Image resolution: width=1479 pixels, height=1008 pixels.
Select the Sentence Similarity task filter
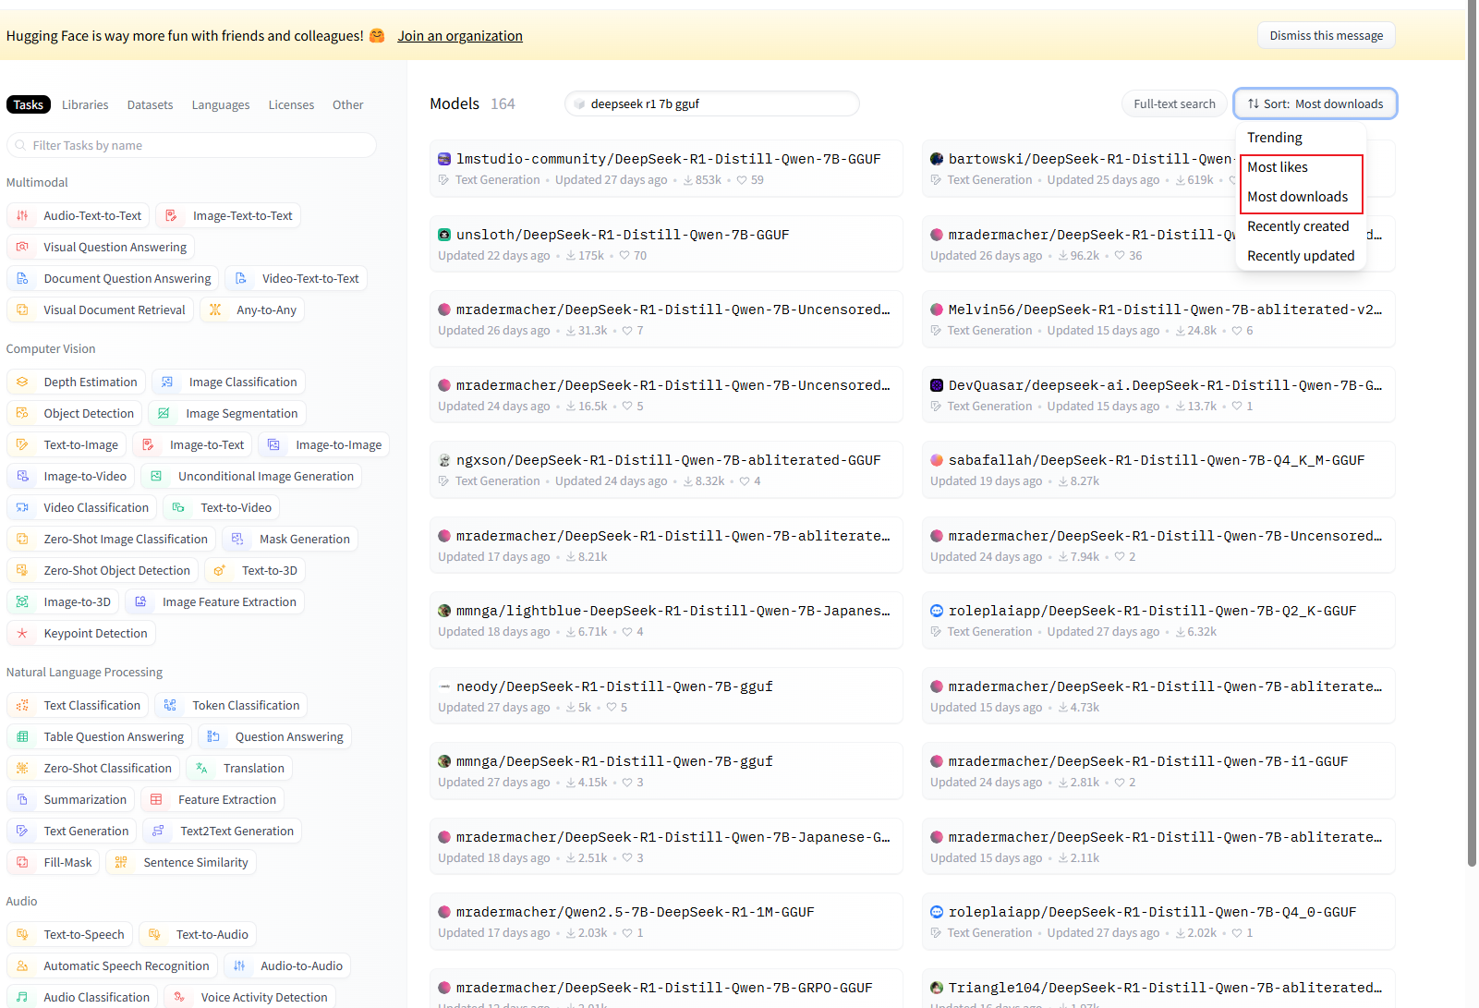[x=181, y=862]
